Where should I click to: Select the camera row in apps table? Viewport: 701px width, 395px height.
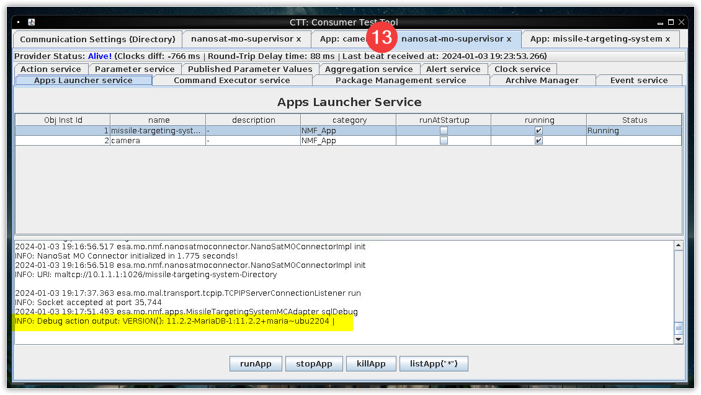tap(158, 141)
